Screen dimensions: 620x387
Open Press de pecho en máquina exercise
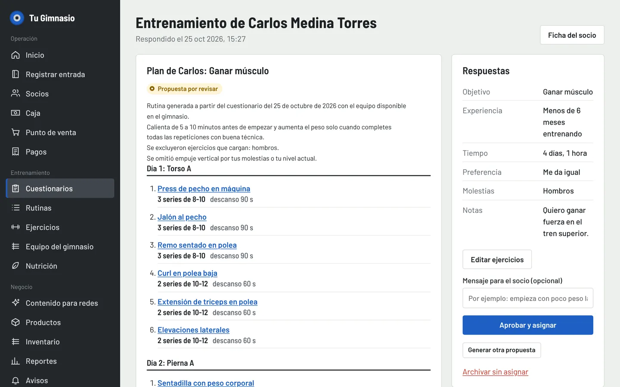coord(204,189)
